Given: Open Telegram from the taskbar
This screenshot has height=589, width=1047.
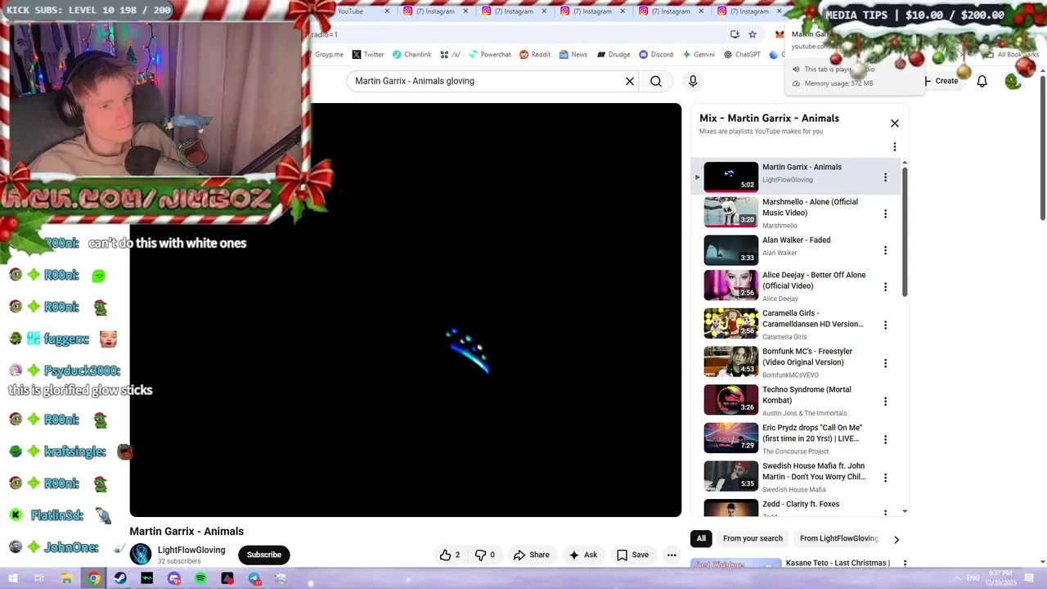Looking at the screenshot, I should pyautogui.click(x=254, y=578).
